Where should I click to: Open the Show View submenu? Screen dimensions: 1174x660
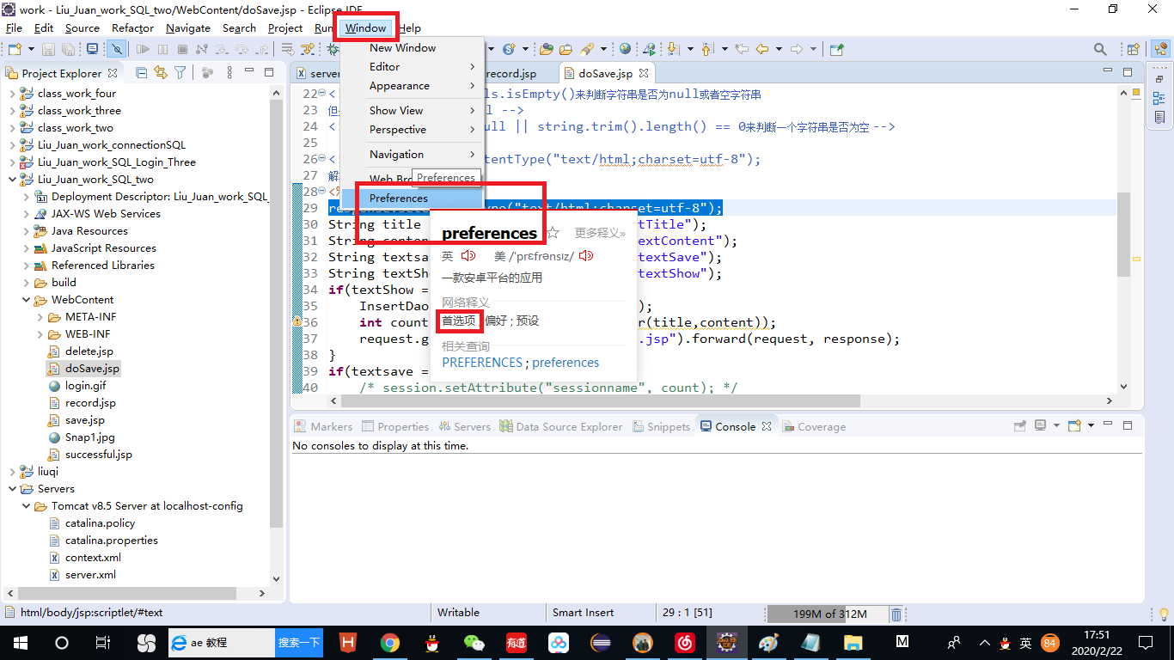(x=412, y=111)
